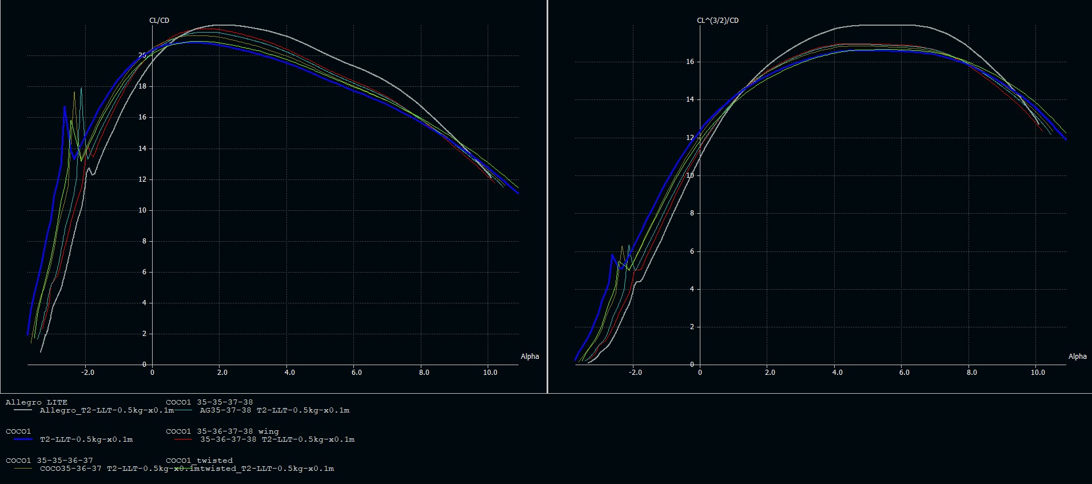This screenshot has height=484, width=1092.
Task: Click the red 35-36-37-38 legend line swatch
Action: (183, 439)
